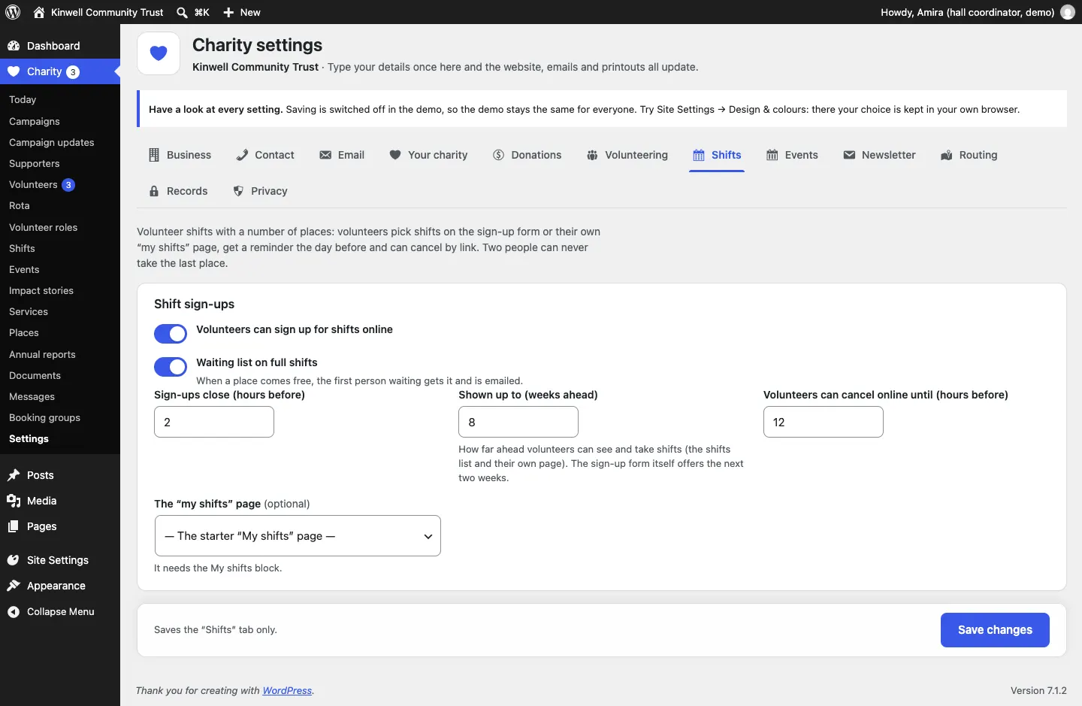Image resolution: width=1082 pixels, height=706 pixels.
Task: Go to Rota in the sidebar
Action: [20, 205]
